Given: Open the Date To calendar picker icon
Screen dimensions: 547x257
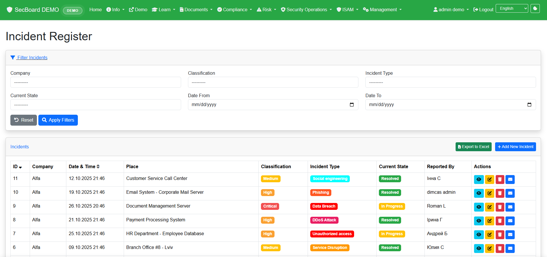Looking at the screenshot, I should pos(529,105).
